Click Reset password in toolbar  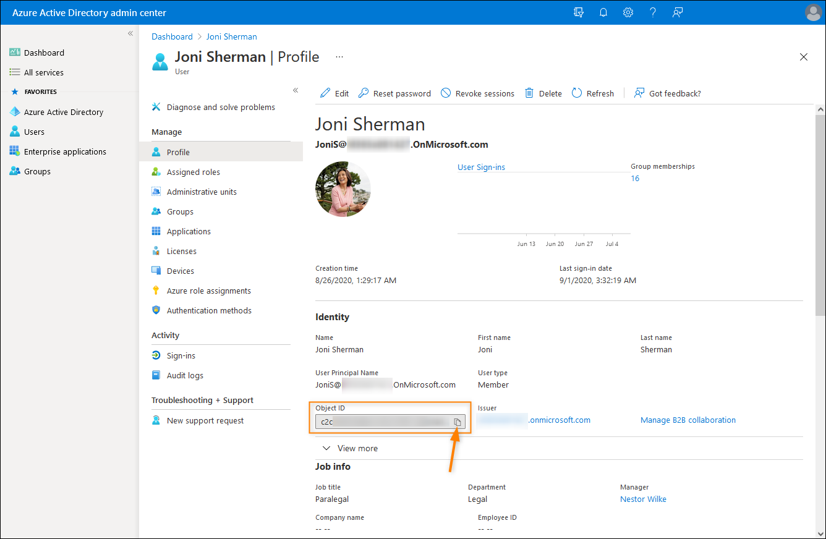coord(394,93)
